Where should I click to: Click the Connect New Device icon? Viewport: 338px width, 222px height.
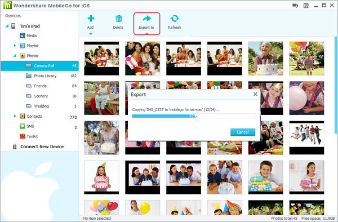click(15, 146)
